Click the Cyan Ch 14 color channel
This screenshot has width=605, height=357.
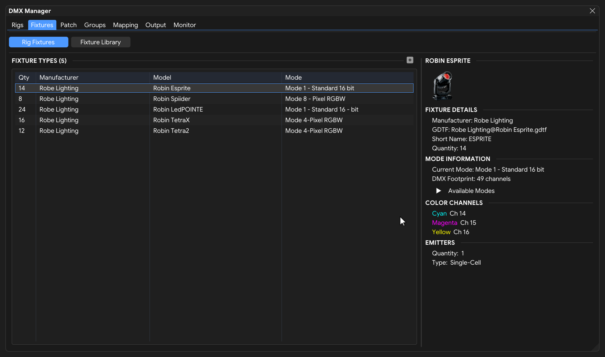449,214
